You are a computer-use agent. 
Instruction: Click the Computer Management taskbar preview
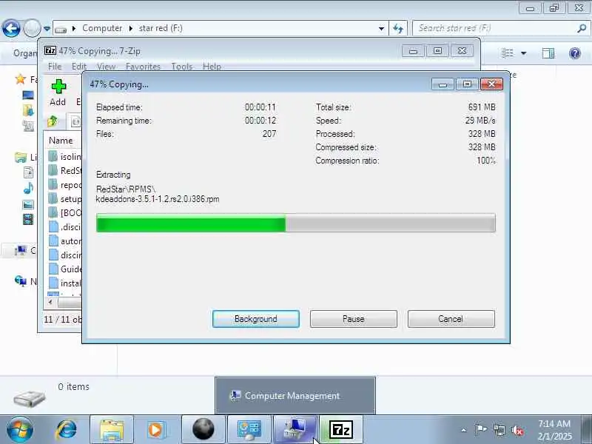[x=295, y=396]
